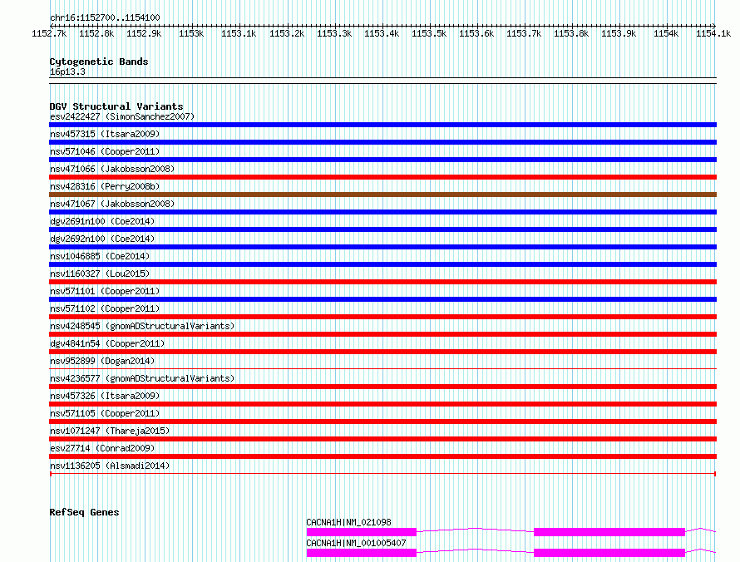Open the nsv571046 (Cooper2011) variant label
The height and width of the screenshot is (562, 740).
click(x=105, y=151)
